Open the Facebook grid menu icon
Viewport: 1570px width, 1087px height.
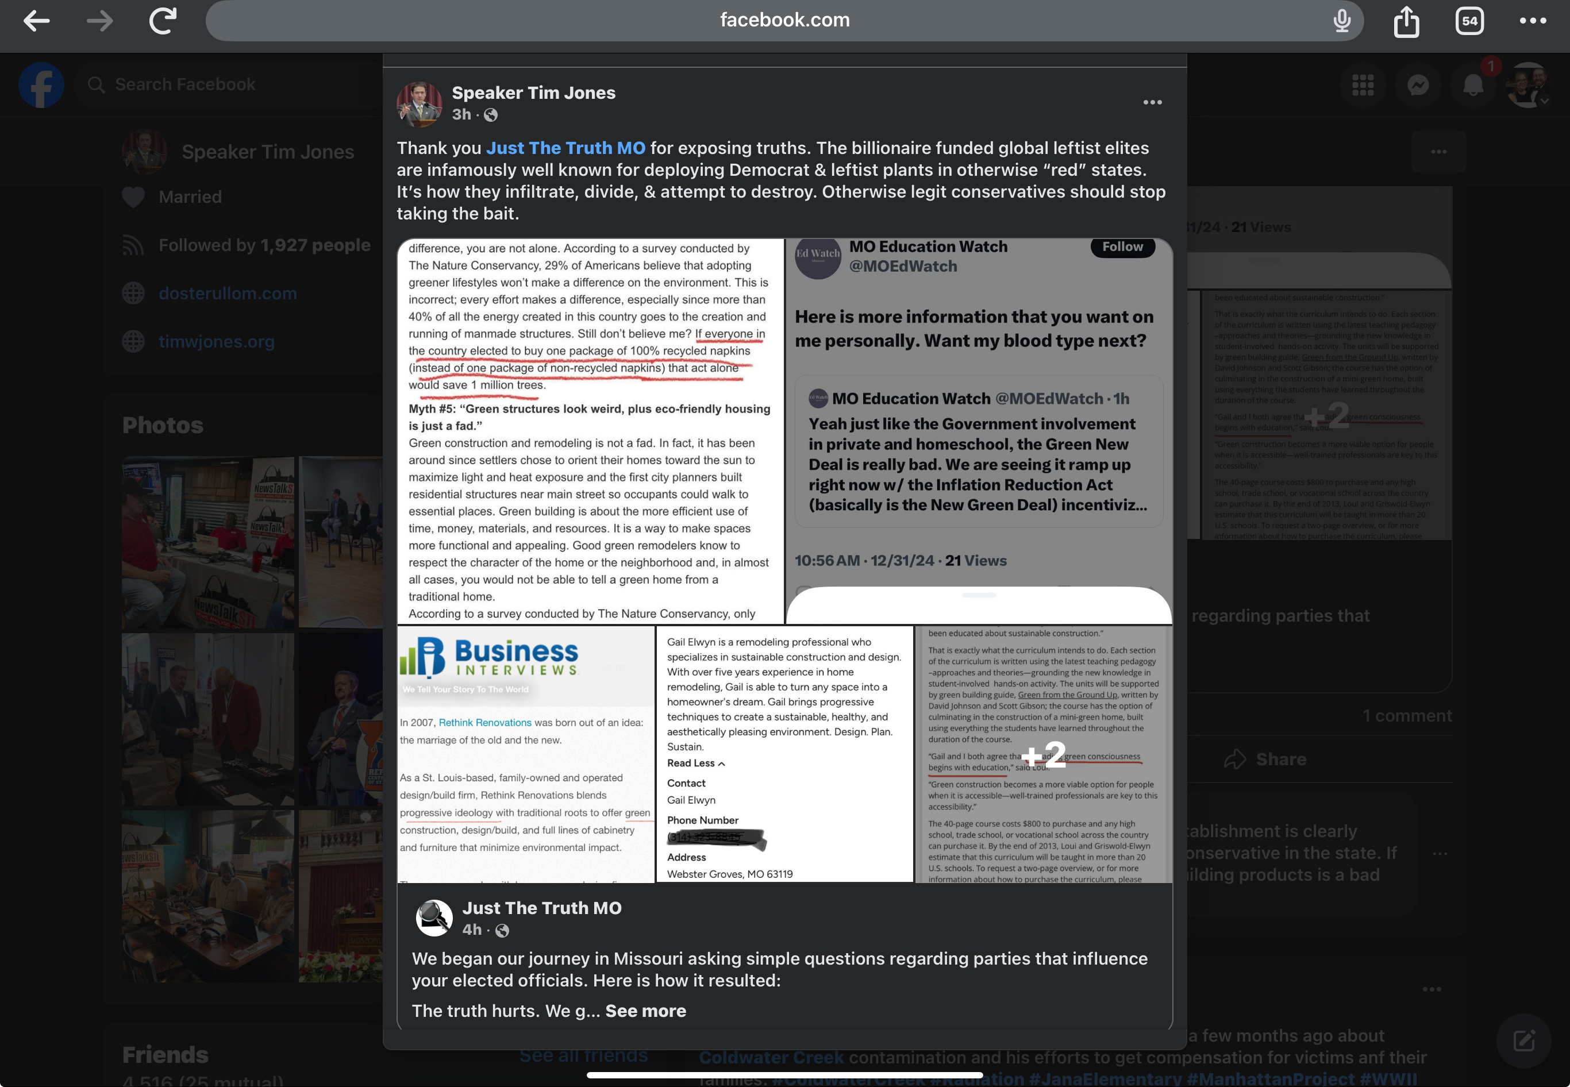pyautogui.click(x=1363, y=85)
